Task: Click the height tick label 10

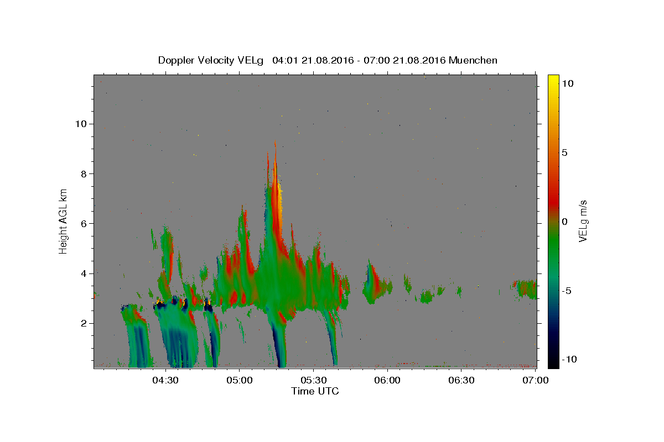Action: tap(81, 124)
